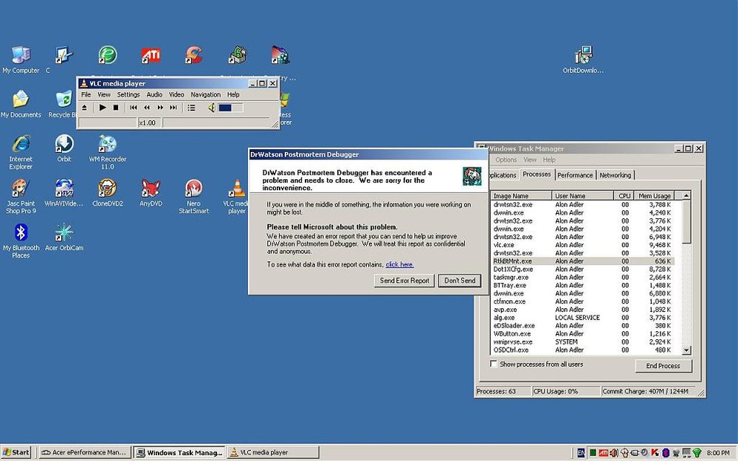Open My Documents desktop icon
This screenshot has width=738, height=461.
(x=21, y=104)
